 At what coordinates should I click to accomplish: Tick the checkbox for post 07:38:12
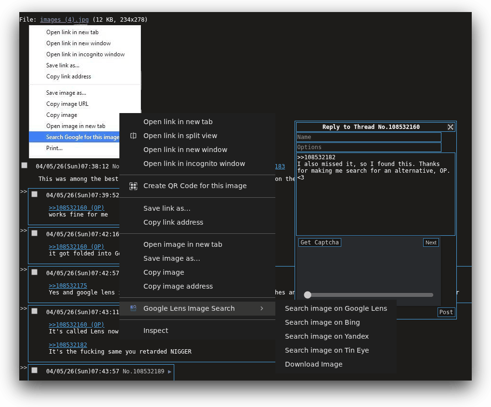tap(25, 165)
